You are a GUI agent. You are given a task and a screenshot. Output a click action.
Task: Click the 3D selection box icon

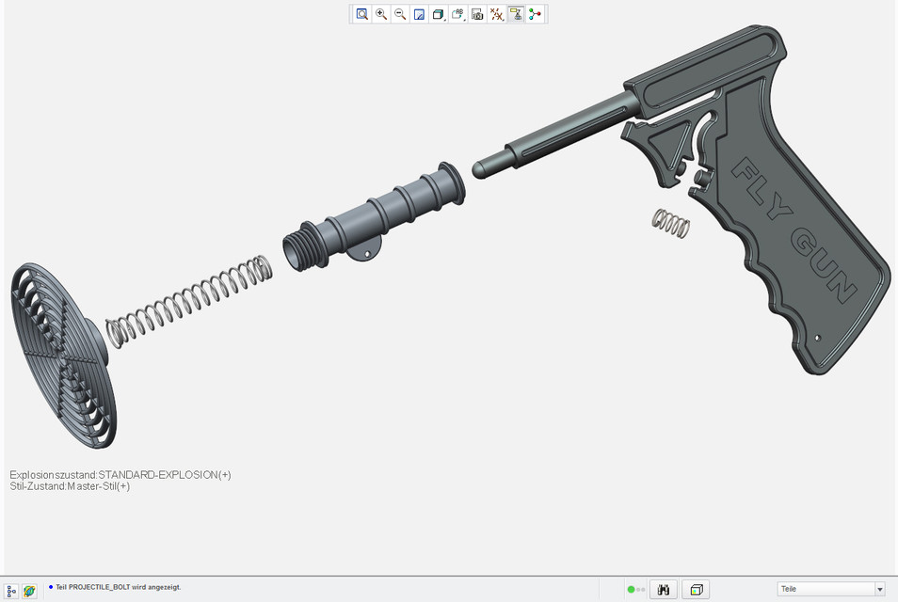(696, 590)
